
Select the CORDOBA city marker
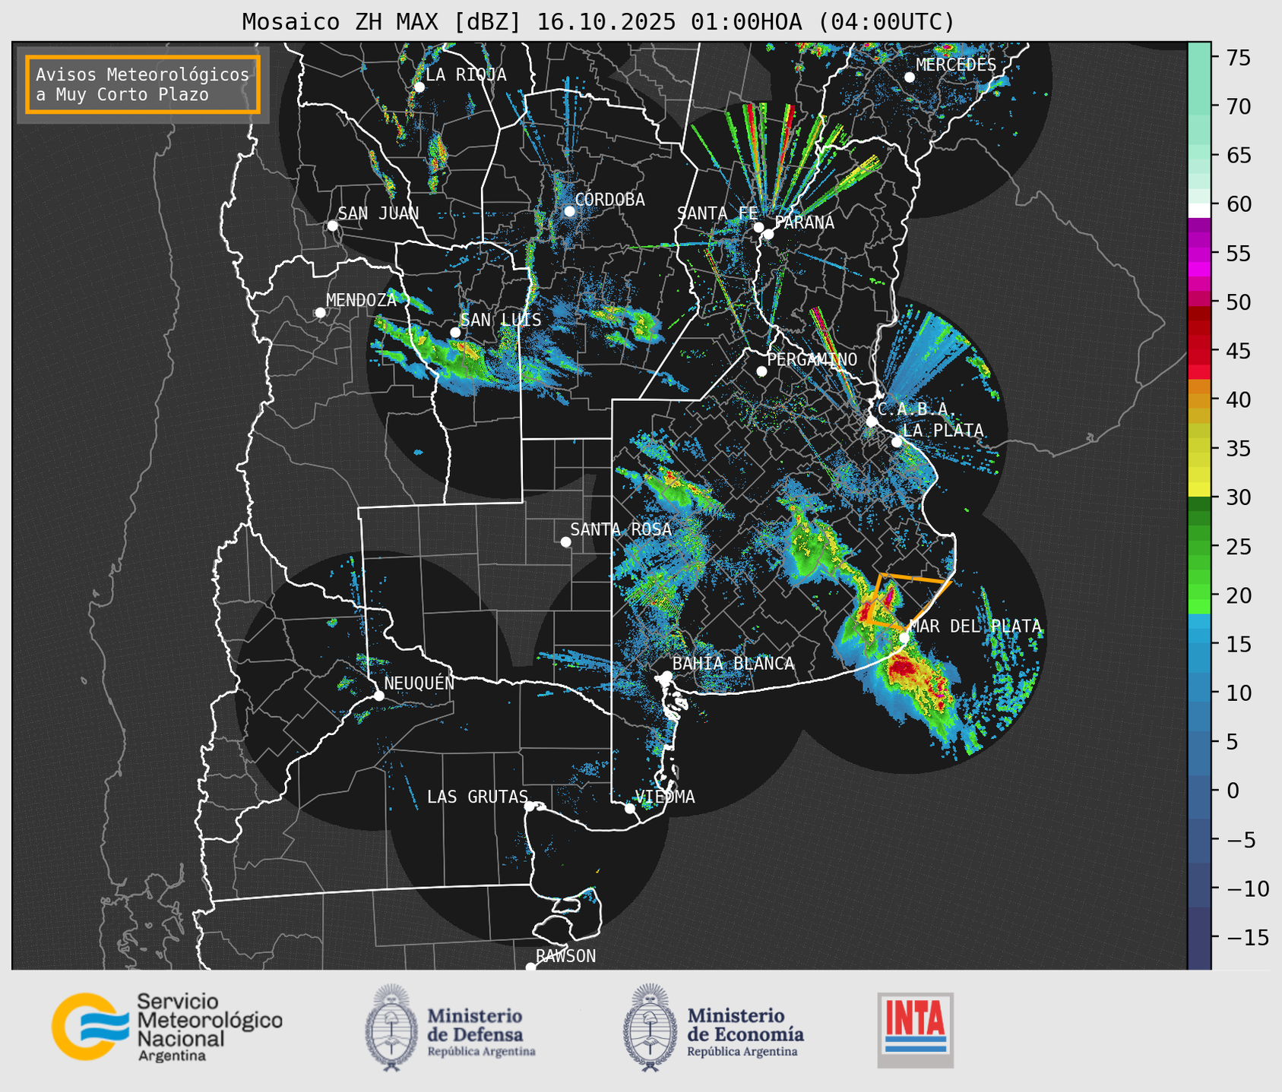click(569, 211)
